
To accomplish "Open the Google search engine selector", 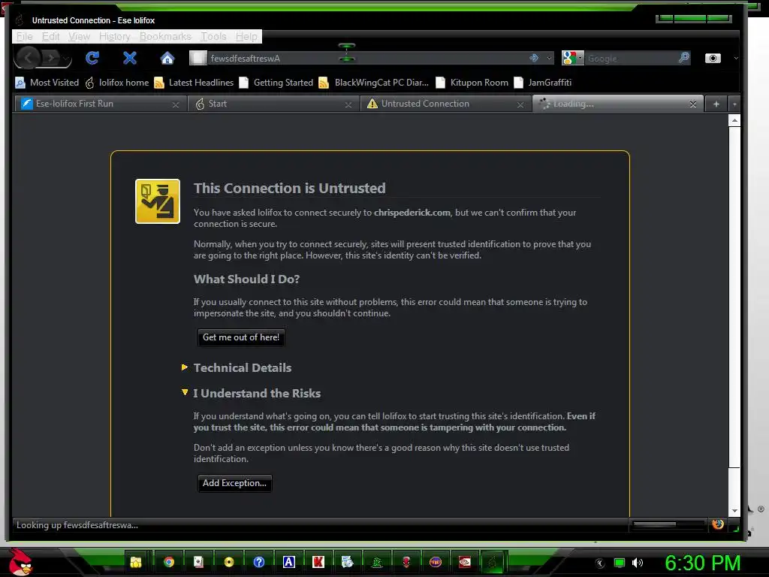I will [x=572, y=58].
